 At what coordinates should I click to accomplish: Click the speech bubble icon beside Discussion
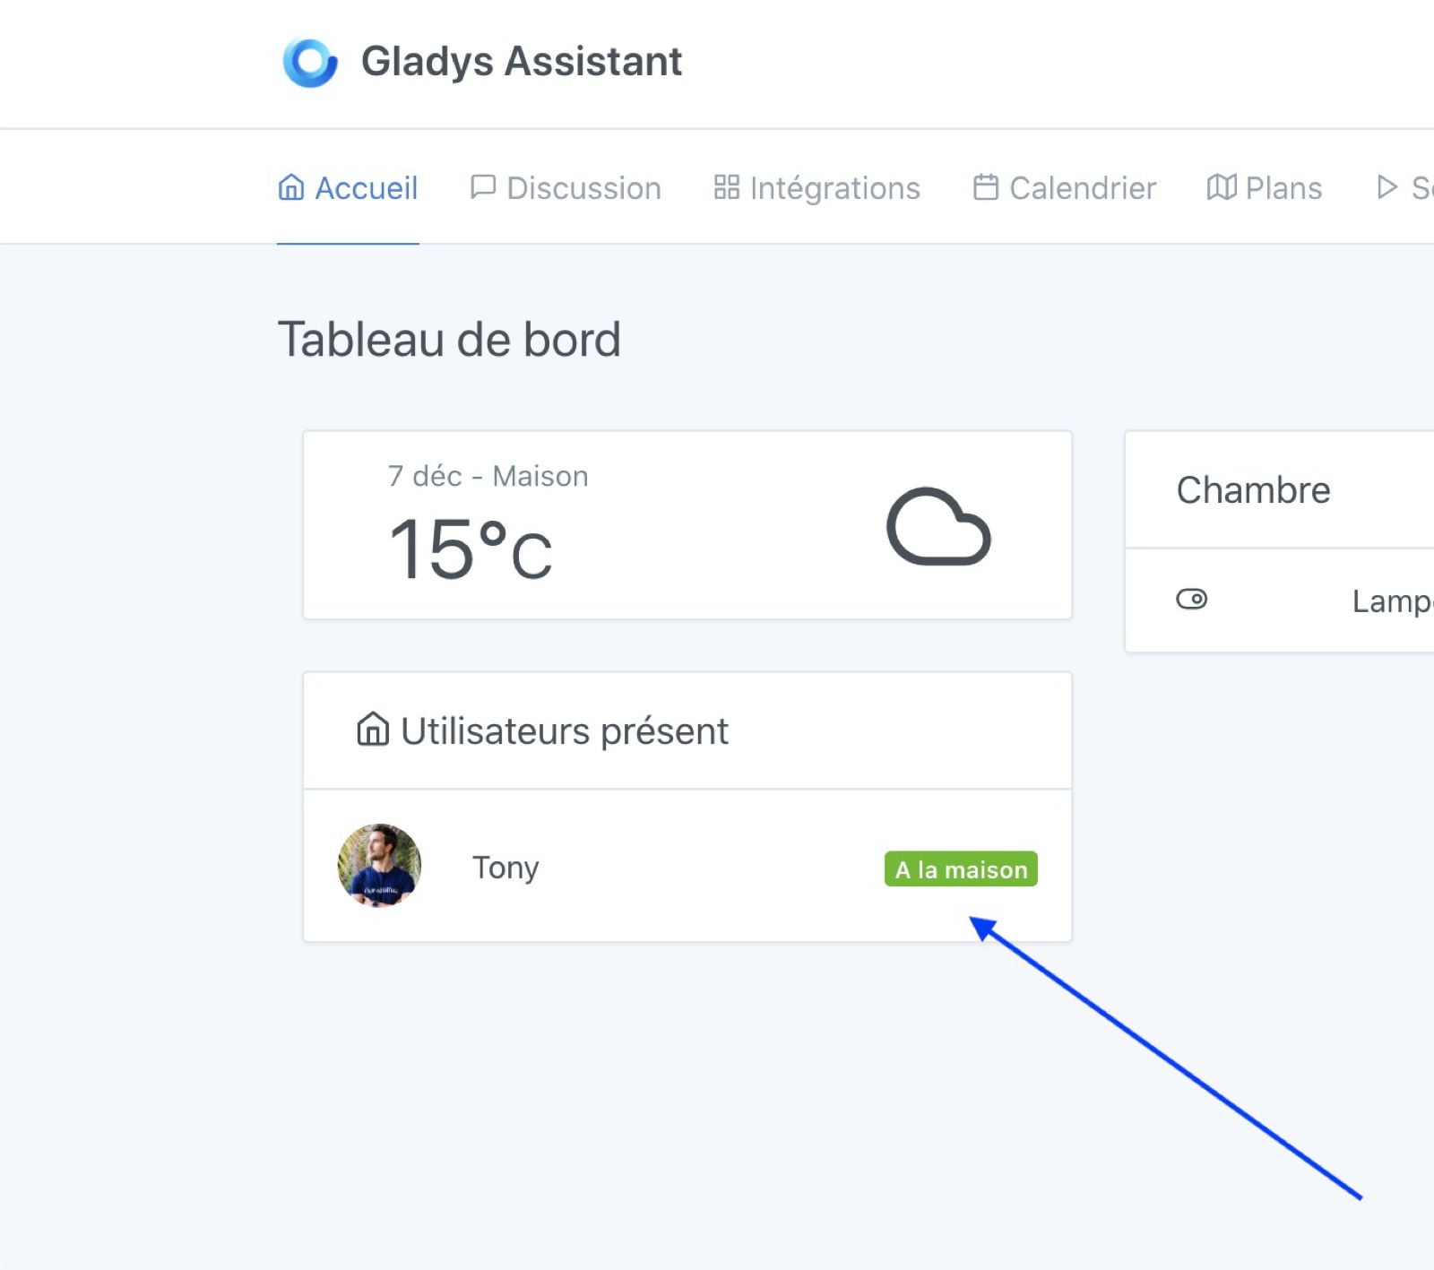point(482,187)
